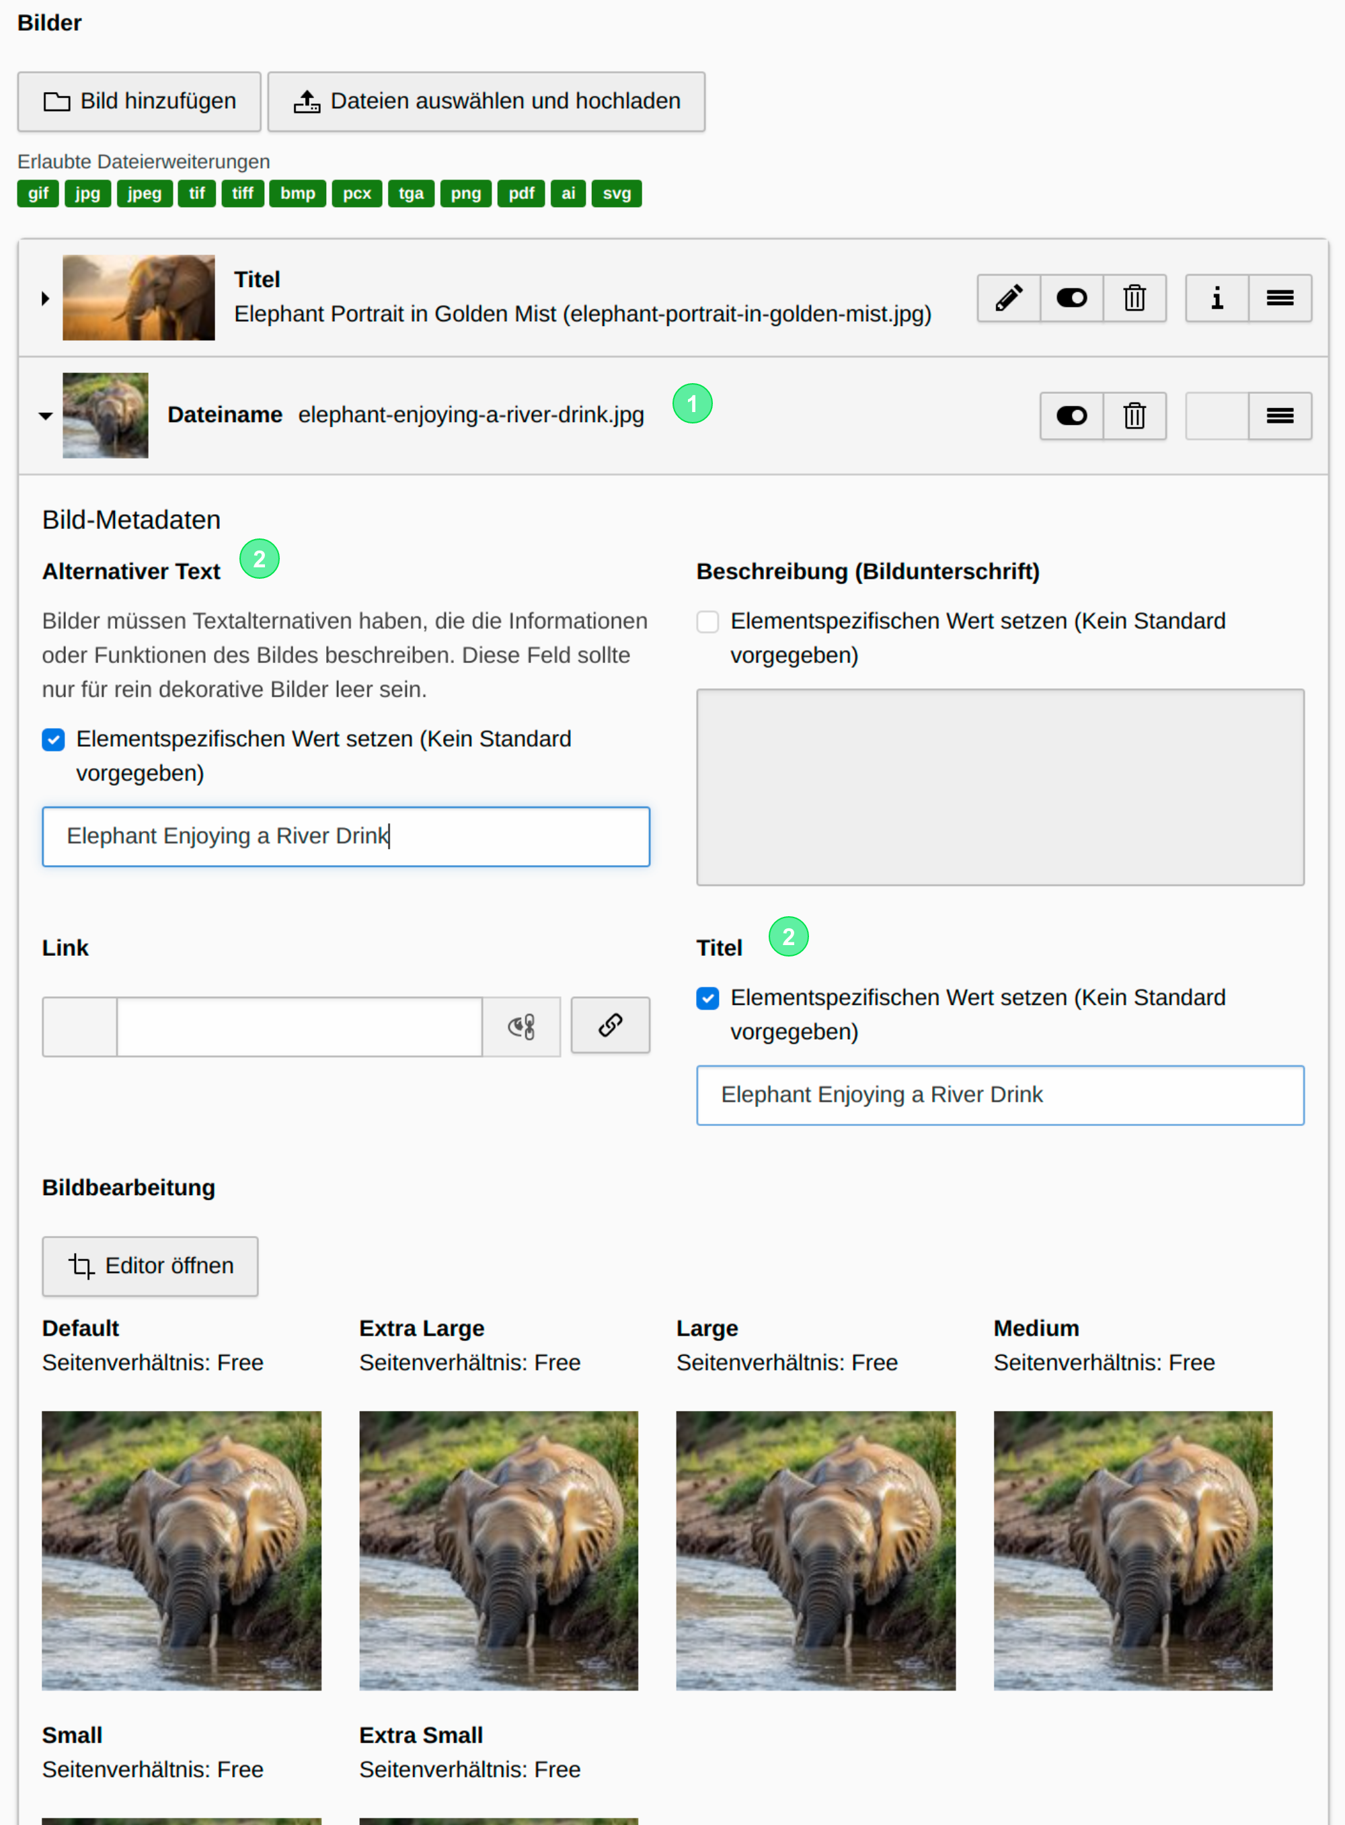The width and height of the screenshot is (1345, 1825).
Task: Delete elephant-enjoying-a-river-drink.jpg image
Action: coord(1134,417)
